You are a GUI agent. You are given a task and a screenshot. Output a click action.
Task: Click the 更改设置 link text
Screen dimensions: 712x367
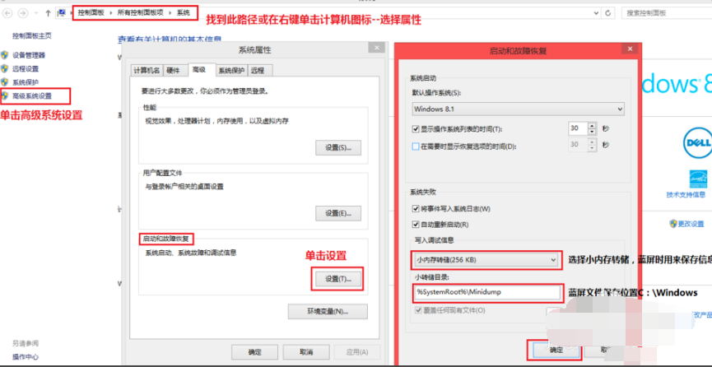(x=691, y=224)
